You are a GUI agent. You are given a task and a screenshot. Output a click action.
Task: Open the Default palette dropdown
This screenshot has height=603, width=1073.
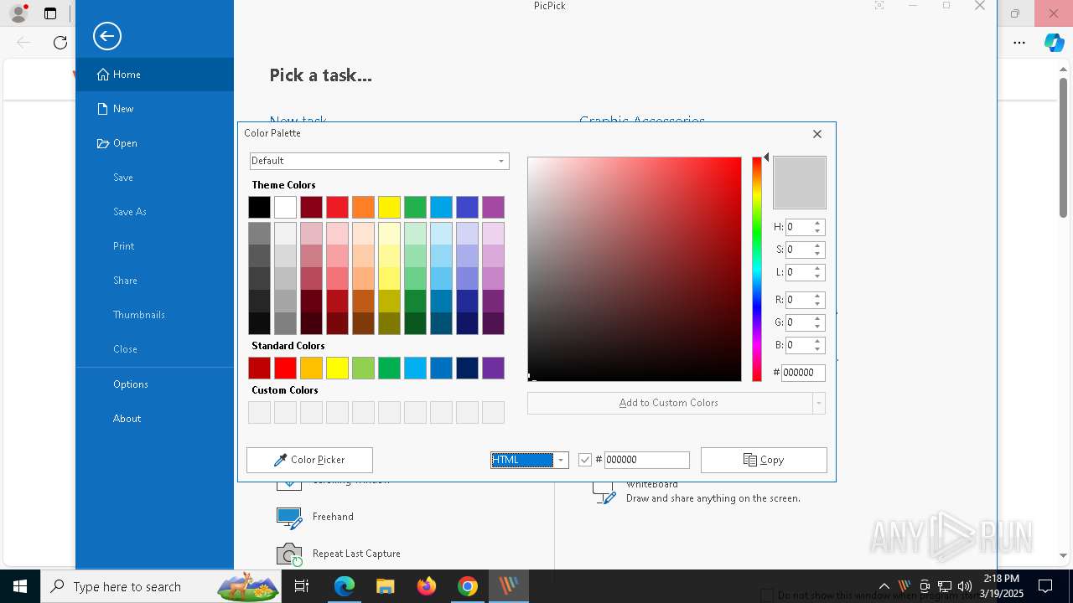coord(379,161)
